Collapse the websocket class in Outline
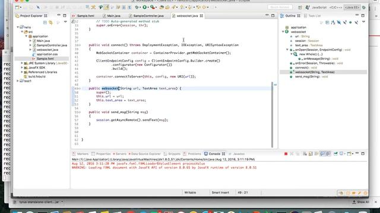380x213 pixels. point(283,31)
